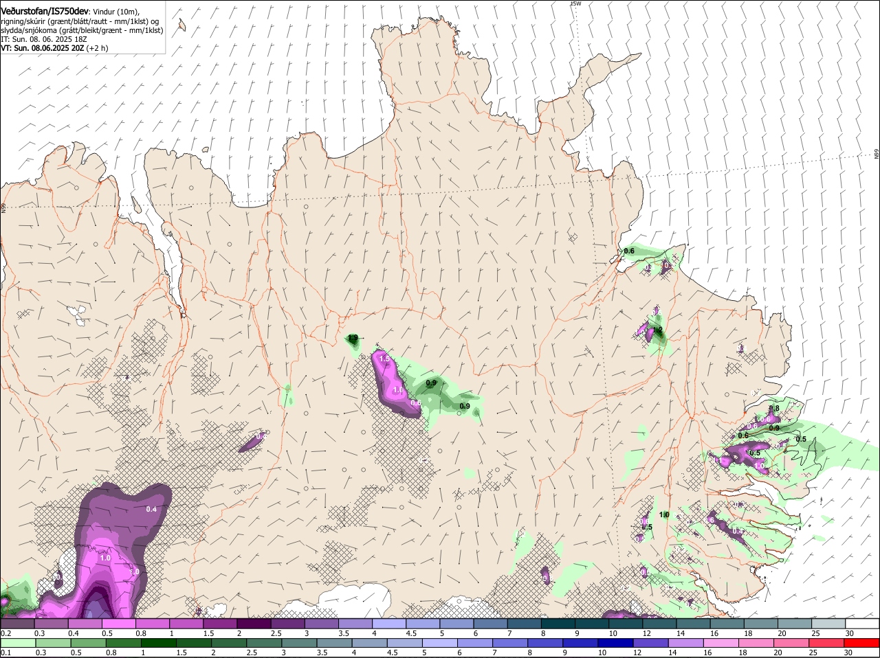Click the 'N99' label on the right edge
Screen dimensions: 880x658
point(877,155)
